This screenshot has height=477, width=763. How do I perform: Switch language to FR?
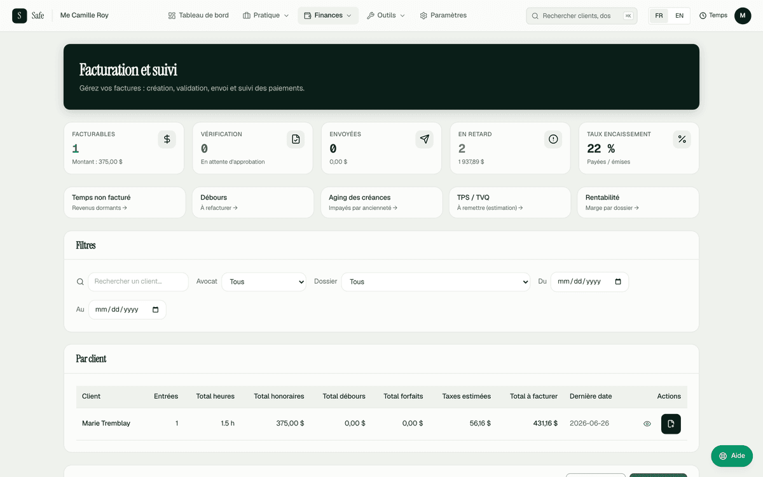(x=659, y=15)
